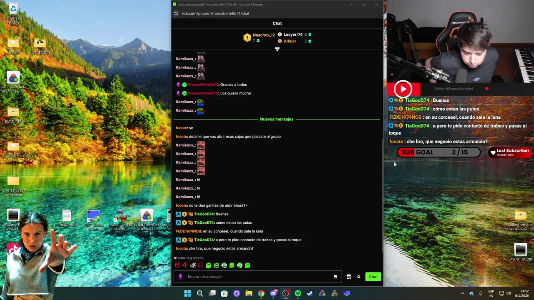534x300 pixels.
Task: Open the taskbar Search icon
Action: tap(200, 293)
